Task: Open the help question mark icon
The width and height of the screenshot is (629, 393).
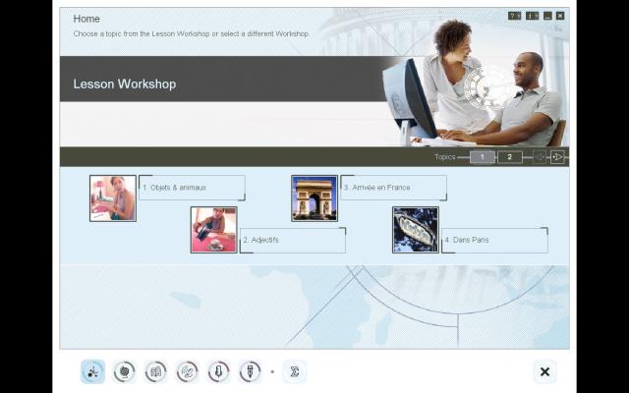Action: 513,16
